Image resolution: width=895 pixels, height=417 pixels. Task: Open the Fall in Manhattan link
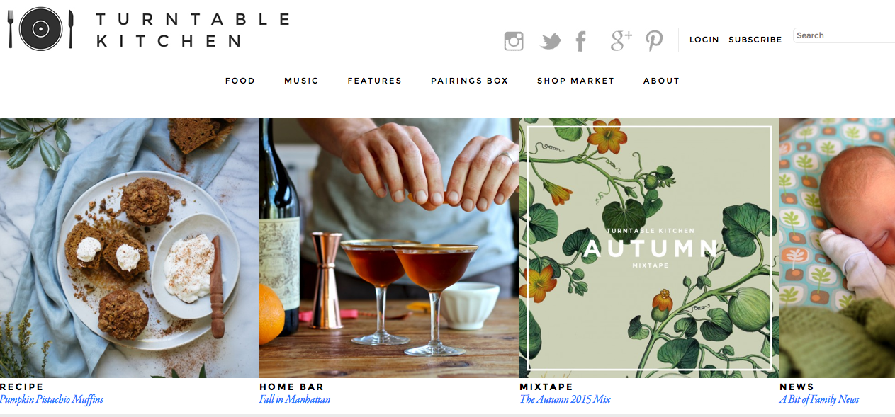(x=295, y=399)
